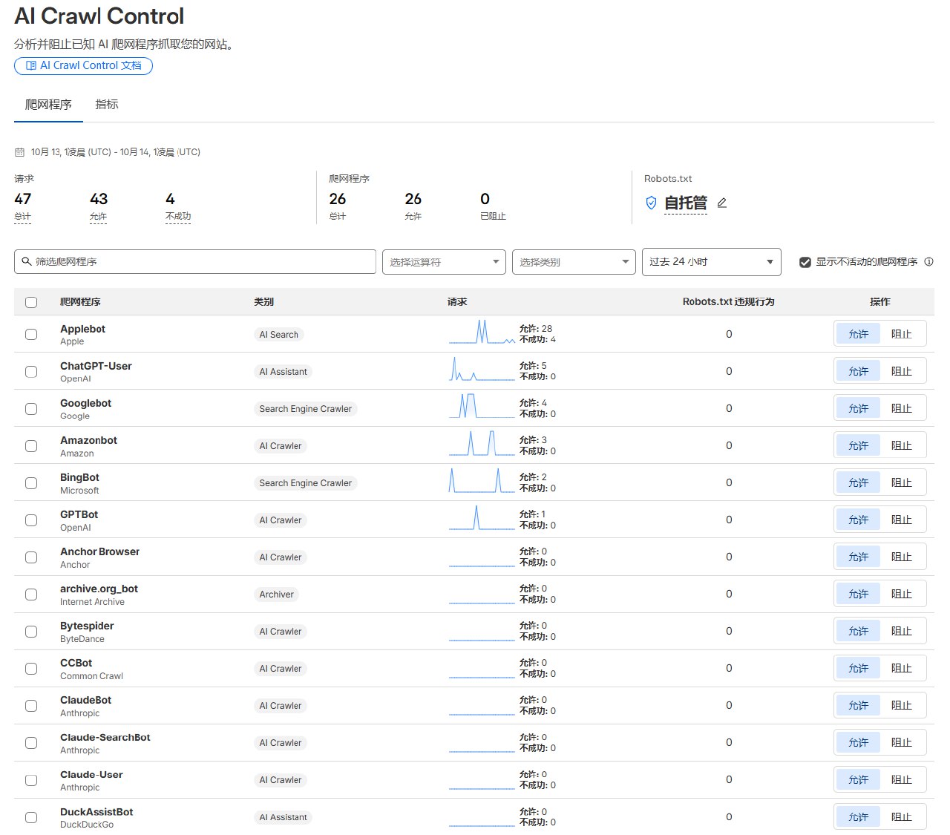Click inside the 筛选爬网程序 search field
The height and width of the screenshot is (835, 950).
pos(195,261)
